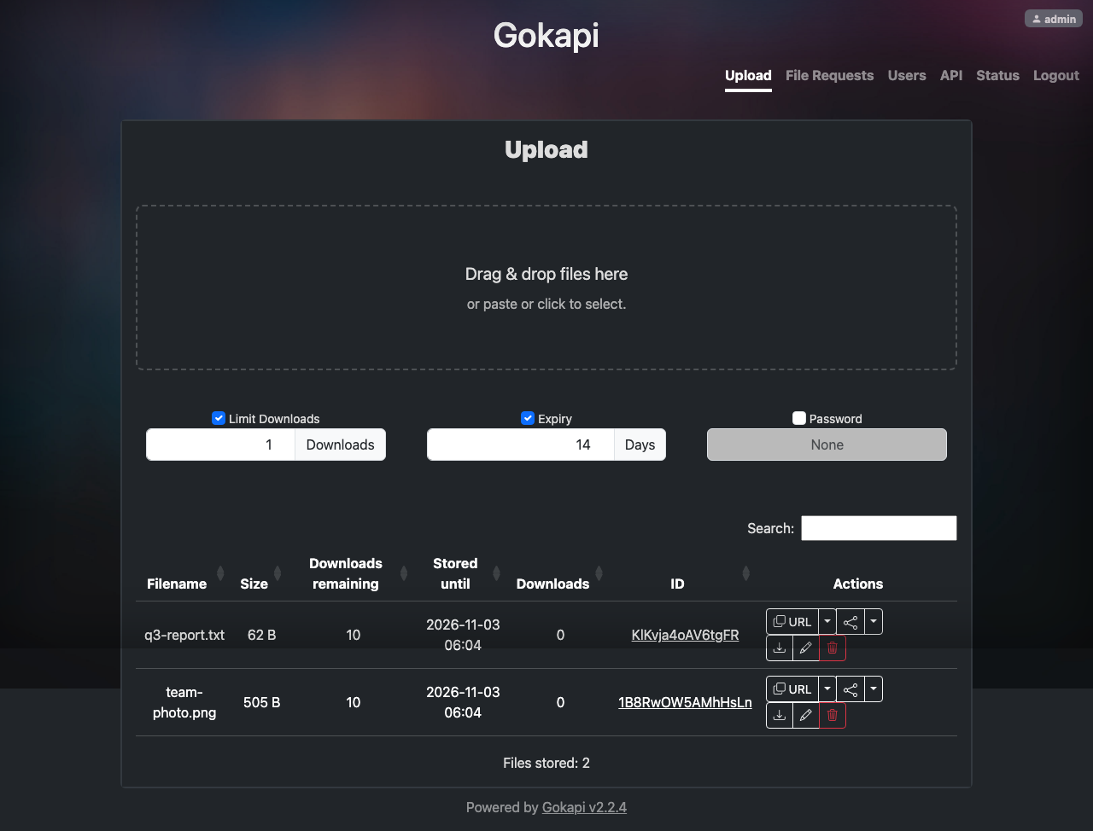Image resolution: width=1093 pixels, height=831 pixels.
Task: Disable the Expiry checkbox
Action: pyautogui.click(x=528, y=418)
